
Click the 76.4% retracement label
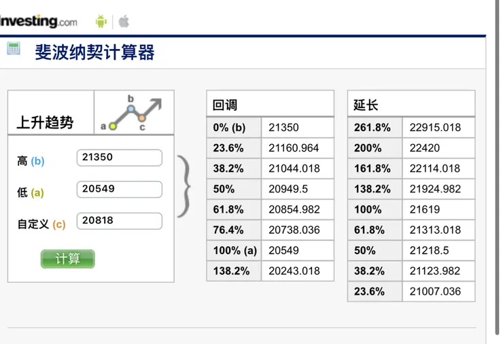pyautogui.click(x=228, y=230)
